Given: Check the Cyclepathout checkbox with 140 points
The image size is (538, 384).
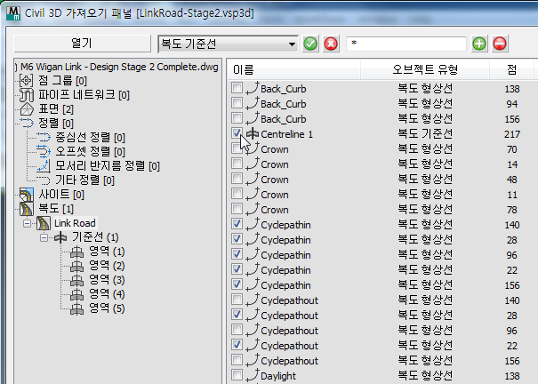Looking at the screenshot, I should tap(237, 299).
